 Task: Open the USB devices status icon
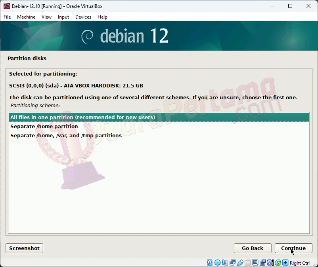click(240, 263)
